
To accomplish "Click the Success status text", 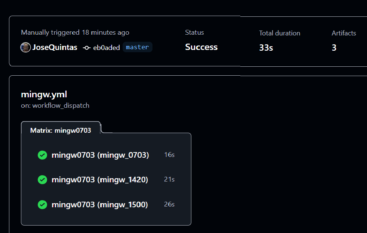I will 201,47.
